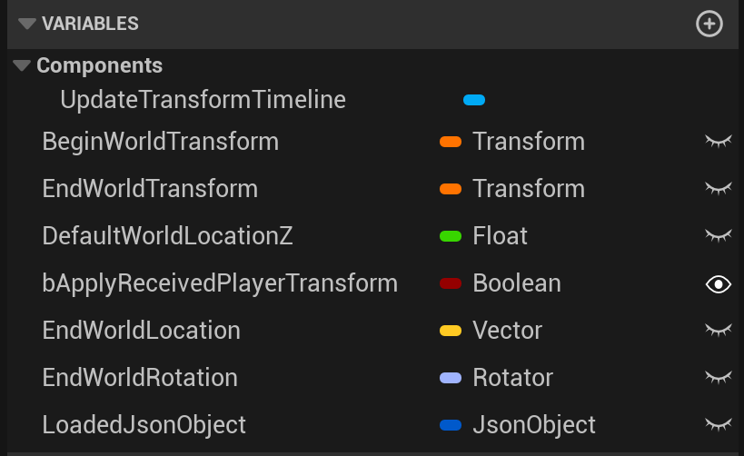Toggle visibility eye for bApplyReceivedPlayerTransform
The width and height of the screenshot is (744, 456).
(718, 284)
